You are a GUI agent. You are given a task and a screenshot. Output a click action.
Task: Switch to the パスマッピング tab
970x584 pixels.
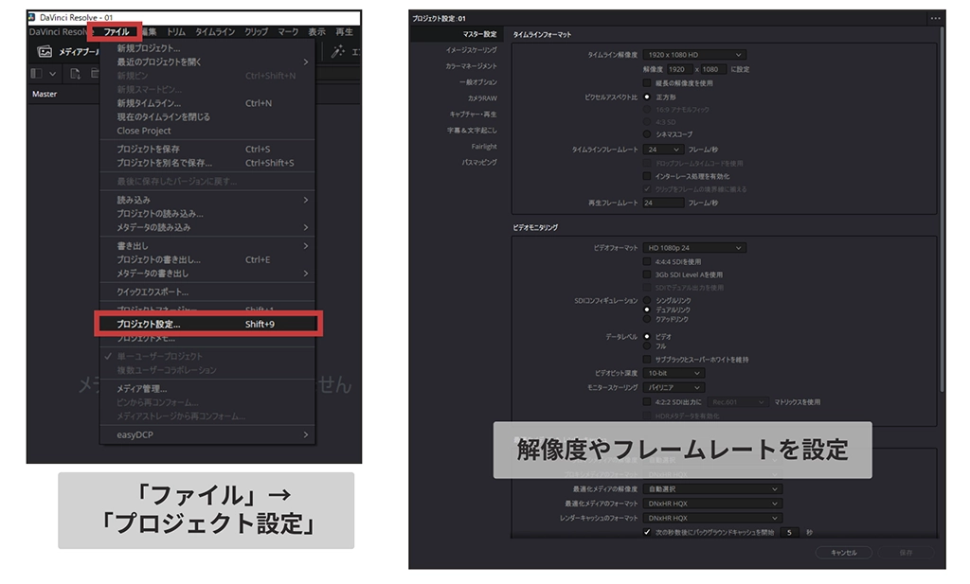[478, 163]
